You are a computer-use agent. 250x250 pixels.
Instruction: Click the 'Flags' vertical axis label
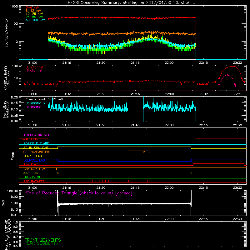(13, 156)
